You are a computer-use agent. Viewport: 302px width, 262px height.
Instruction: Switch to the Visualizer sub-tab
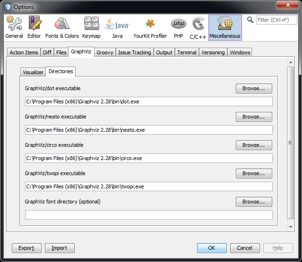coord(33,72)
